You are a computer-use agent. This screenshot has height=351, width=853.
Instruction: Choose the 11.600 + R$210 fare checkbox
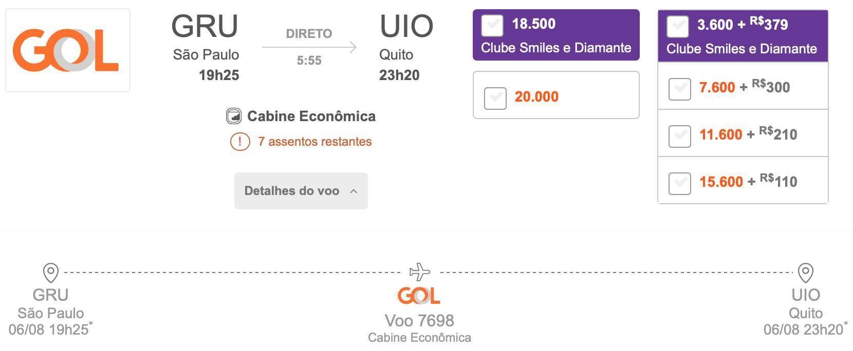679,136
